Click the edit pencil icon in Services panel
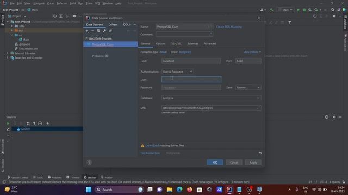 point(8,129)
